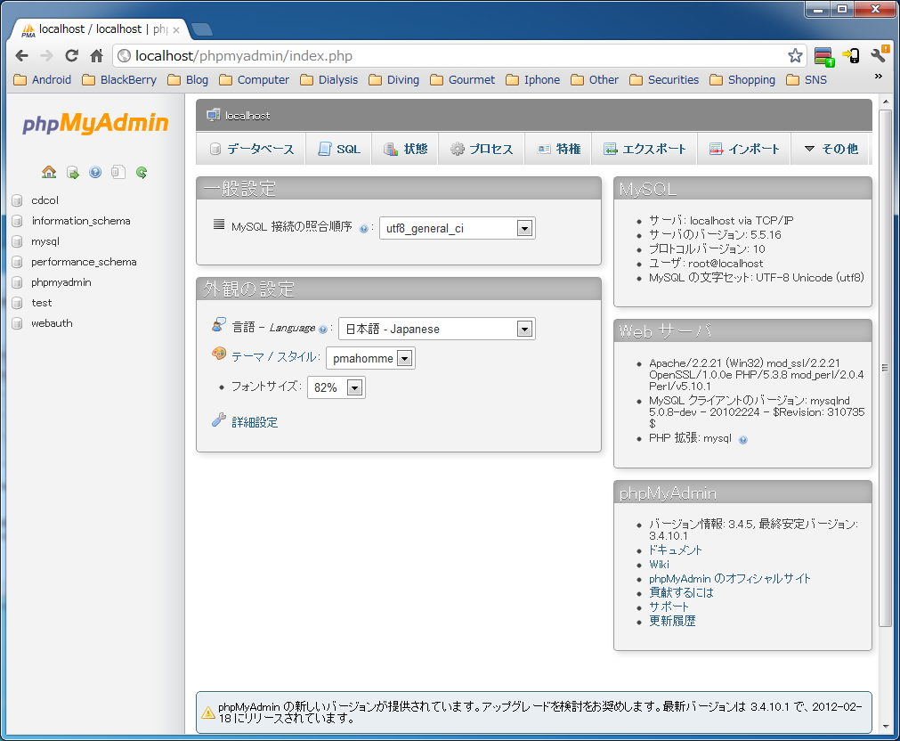
Task: Click the help icon next to PHP 拡張: mysql
Action: point(742,440)
